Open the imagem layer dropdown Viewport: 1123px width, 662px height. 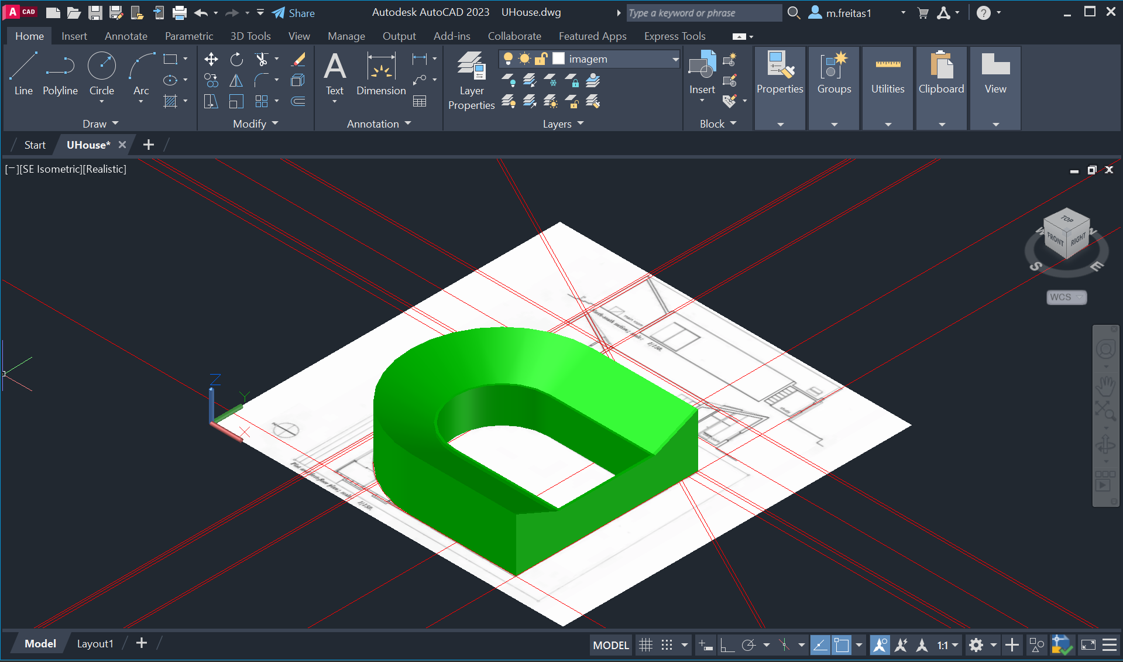coord(675,59)
